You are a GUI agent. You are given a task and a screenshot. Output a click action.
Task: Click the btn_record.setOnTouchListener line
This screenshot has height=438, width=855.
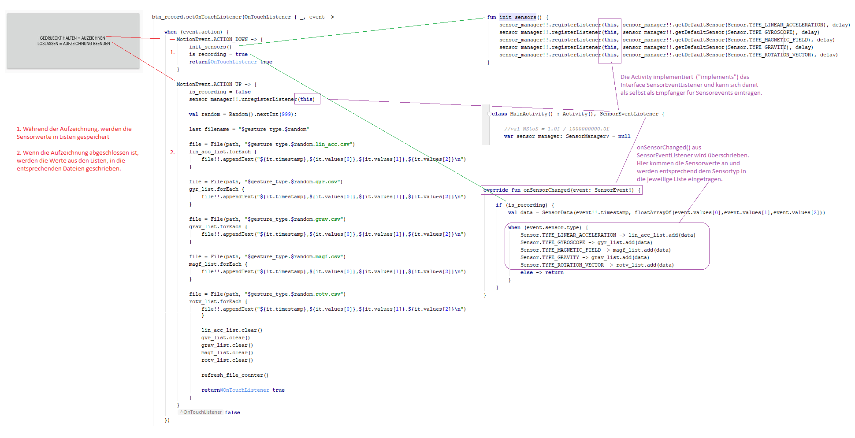click(243, 17)
